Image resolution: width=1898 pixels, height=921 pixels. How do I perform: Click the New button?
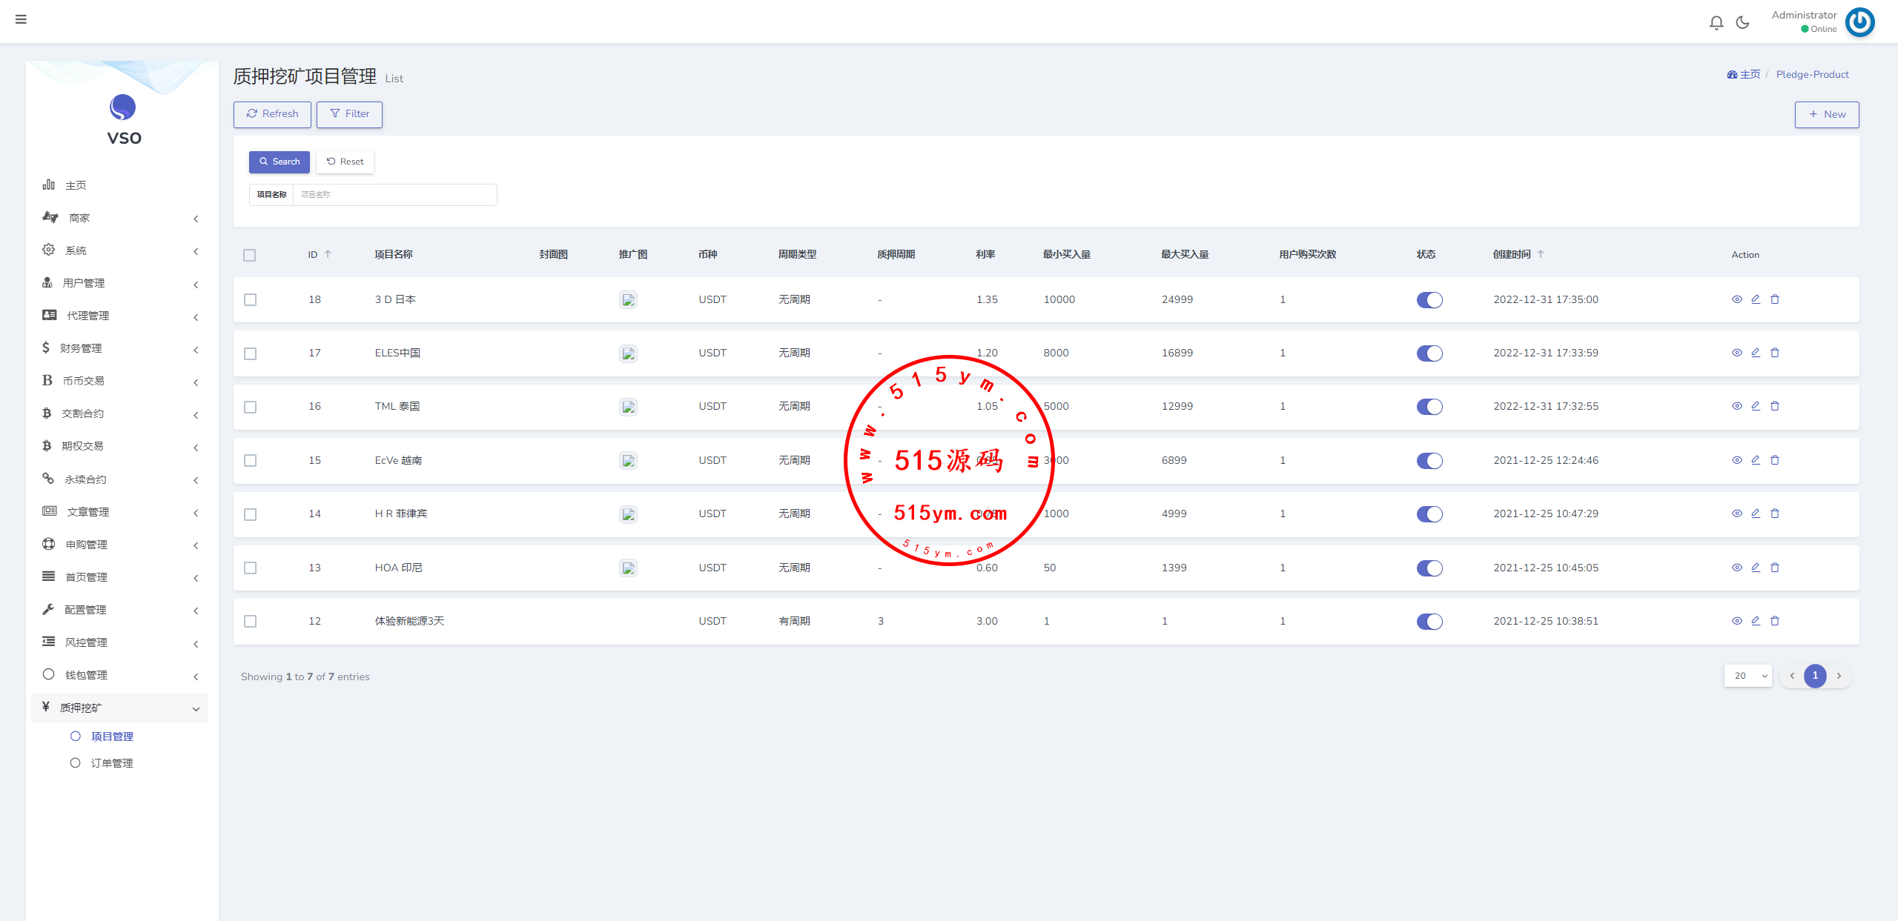[1826, 114]
